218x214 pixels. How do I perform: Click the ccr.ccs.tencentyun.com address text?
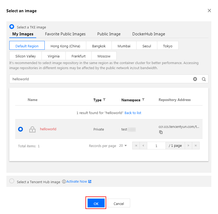(x=179, y=127)
